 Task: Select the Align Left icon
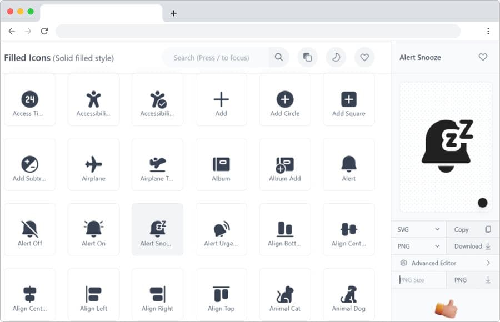[93, 294]
